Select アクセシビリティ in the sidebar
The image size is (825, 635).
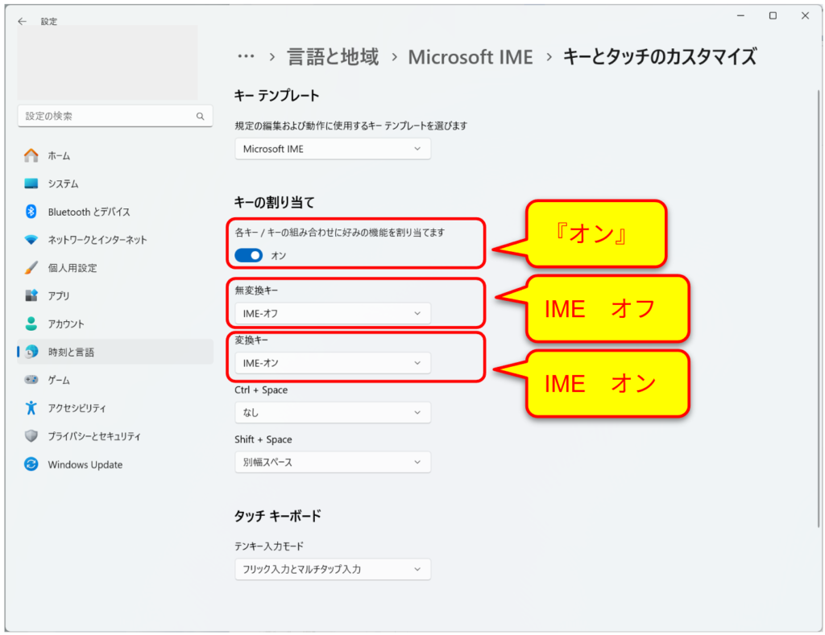click(x=115, y=408)
